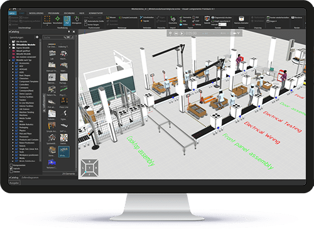
Task: Add a collection with the plus icon
Action: [x=37, y=37]
